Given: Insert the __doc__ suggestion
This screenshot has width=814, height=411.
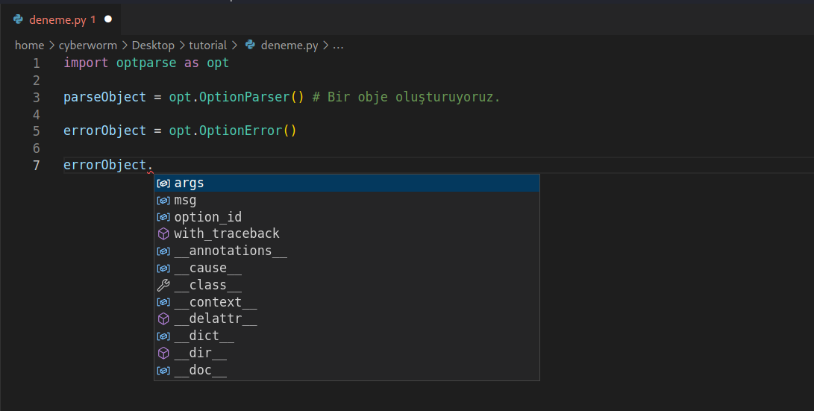Looking at the screenshot, I should [x=200, y=370].
